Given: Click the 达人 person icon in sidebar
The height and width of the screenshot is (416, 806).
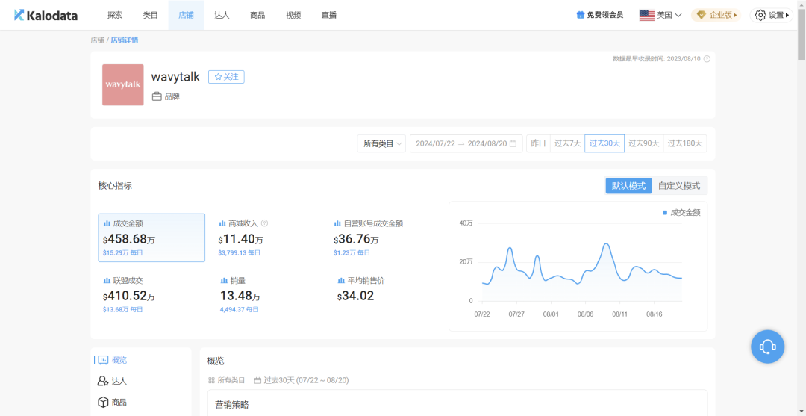Looking at the screenshot, I should point(103,381).
